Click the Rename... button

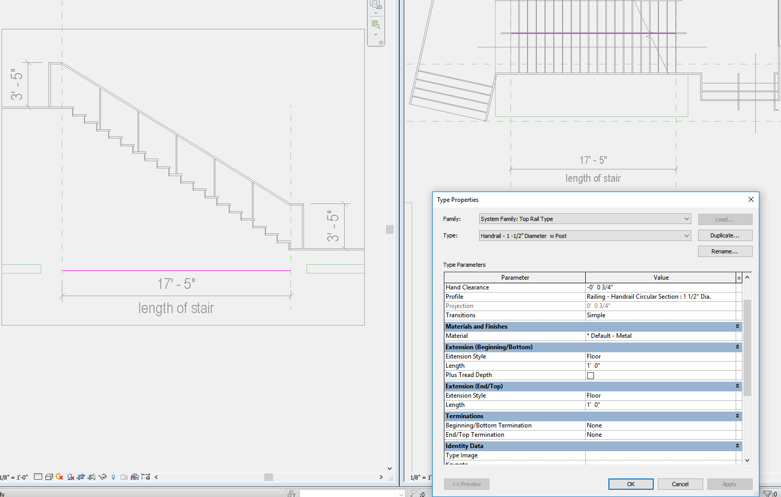pyautogui.click(x=724, y=251)
